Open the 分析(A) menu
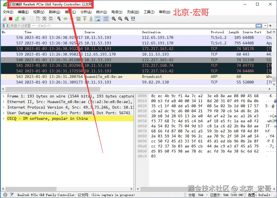The image size is (277, 198). (x=86, y=12)
